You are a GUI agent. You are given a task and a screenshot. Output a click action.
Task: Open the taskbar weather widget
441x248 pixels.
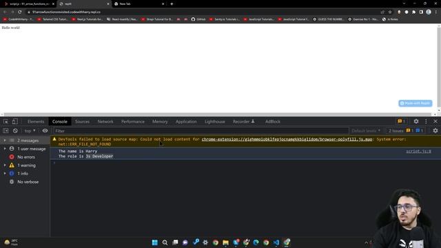click(11, 242)
